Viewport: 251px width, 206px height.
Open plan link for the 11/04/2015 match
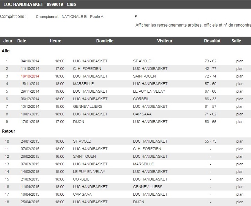pos(240,187)
